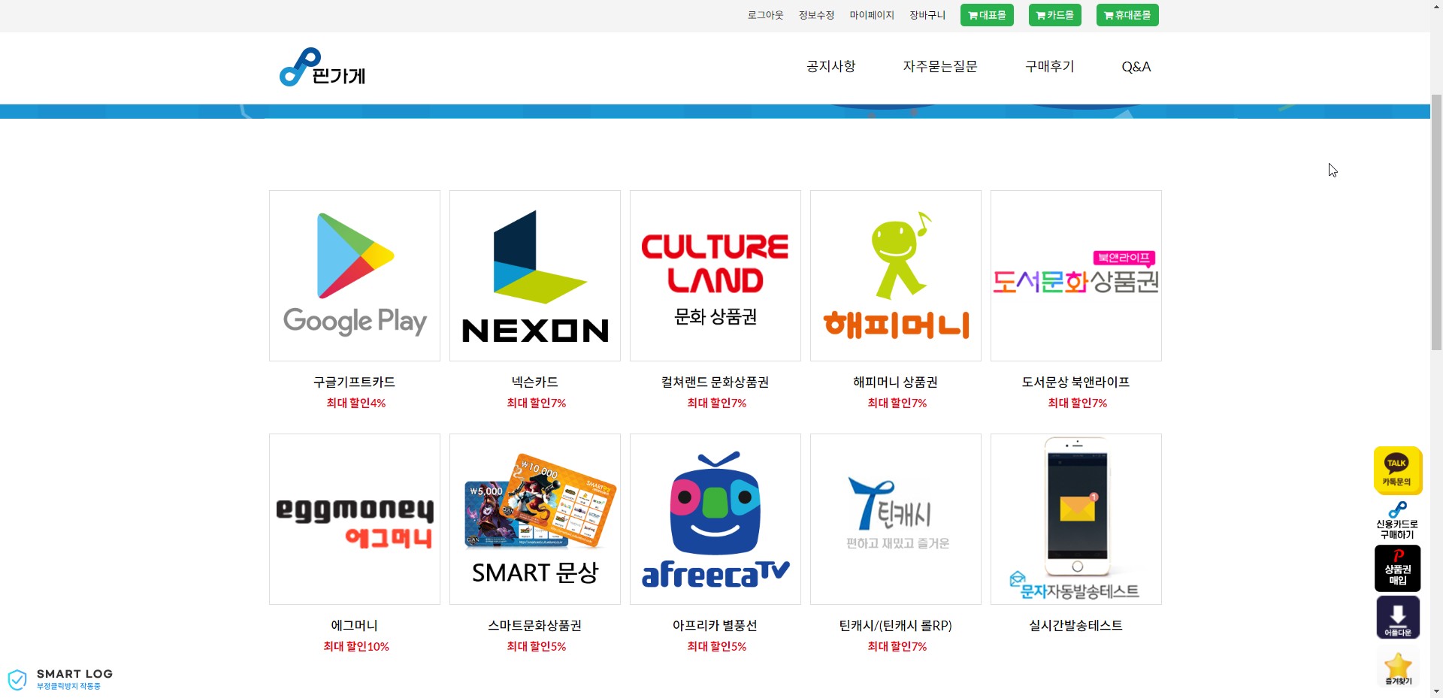Go to 마이페이지
Image resolution: width=1443 pixels, height=698 pixels.
point(872,15)
